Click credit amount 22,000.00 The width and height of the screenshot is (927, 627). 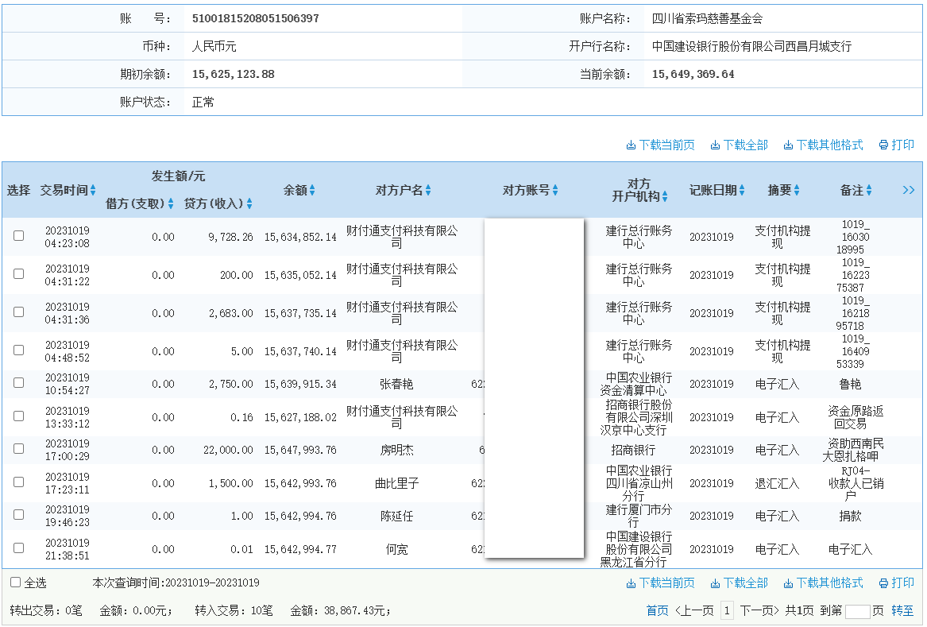(228, 450)
